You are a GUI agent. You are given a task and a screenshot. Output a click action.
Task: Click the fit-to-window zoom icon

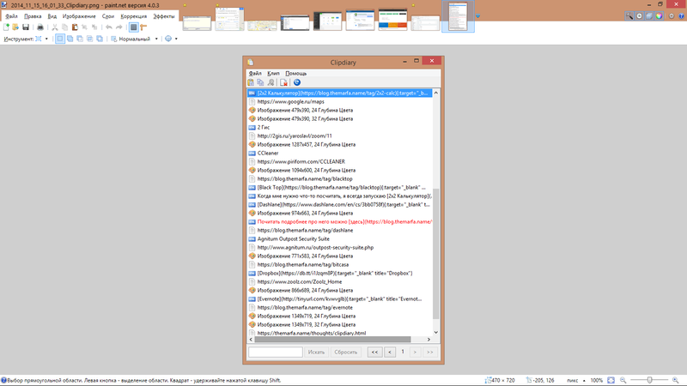point(611,380)
